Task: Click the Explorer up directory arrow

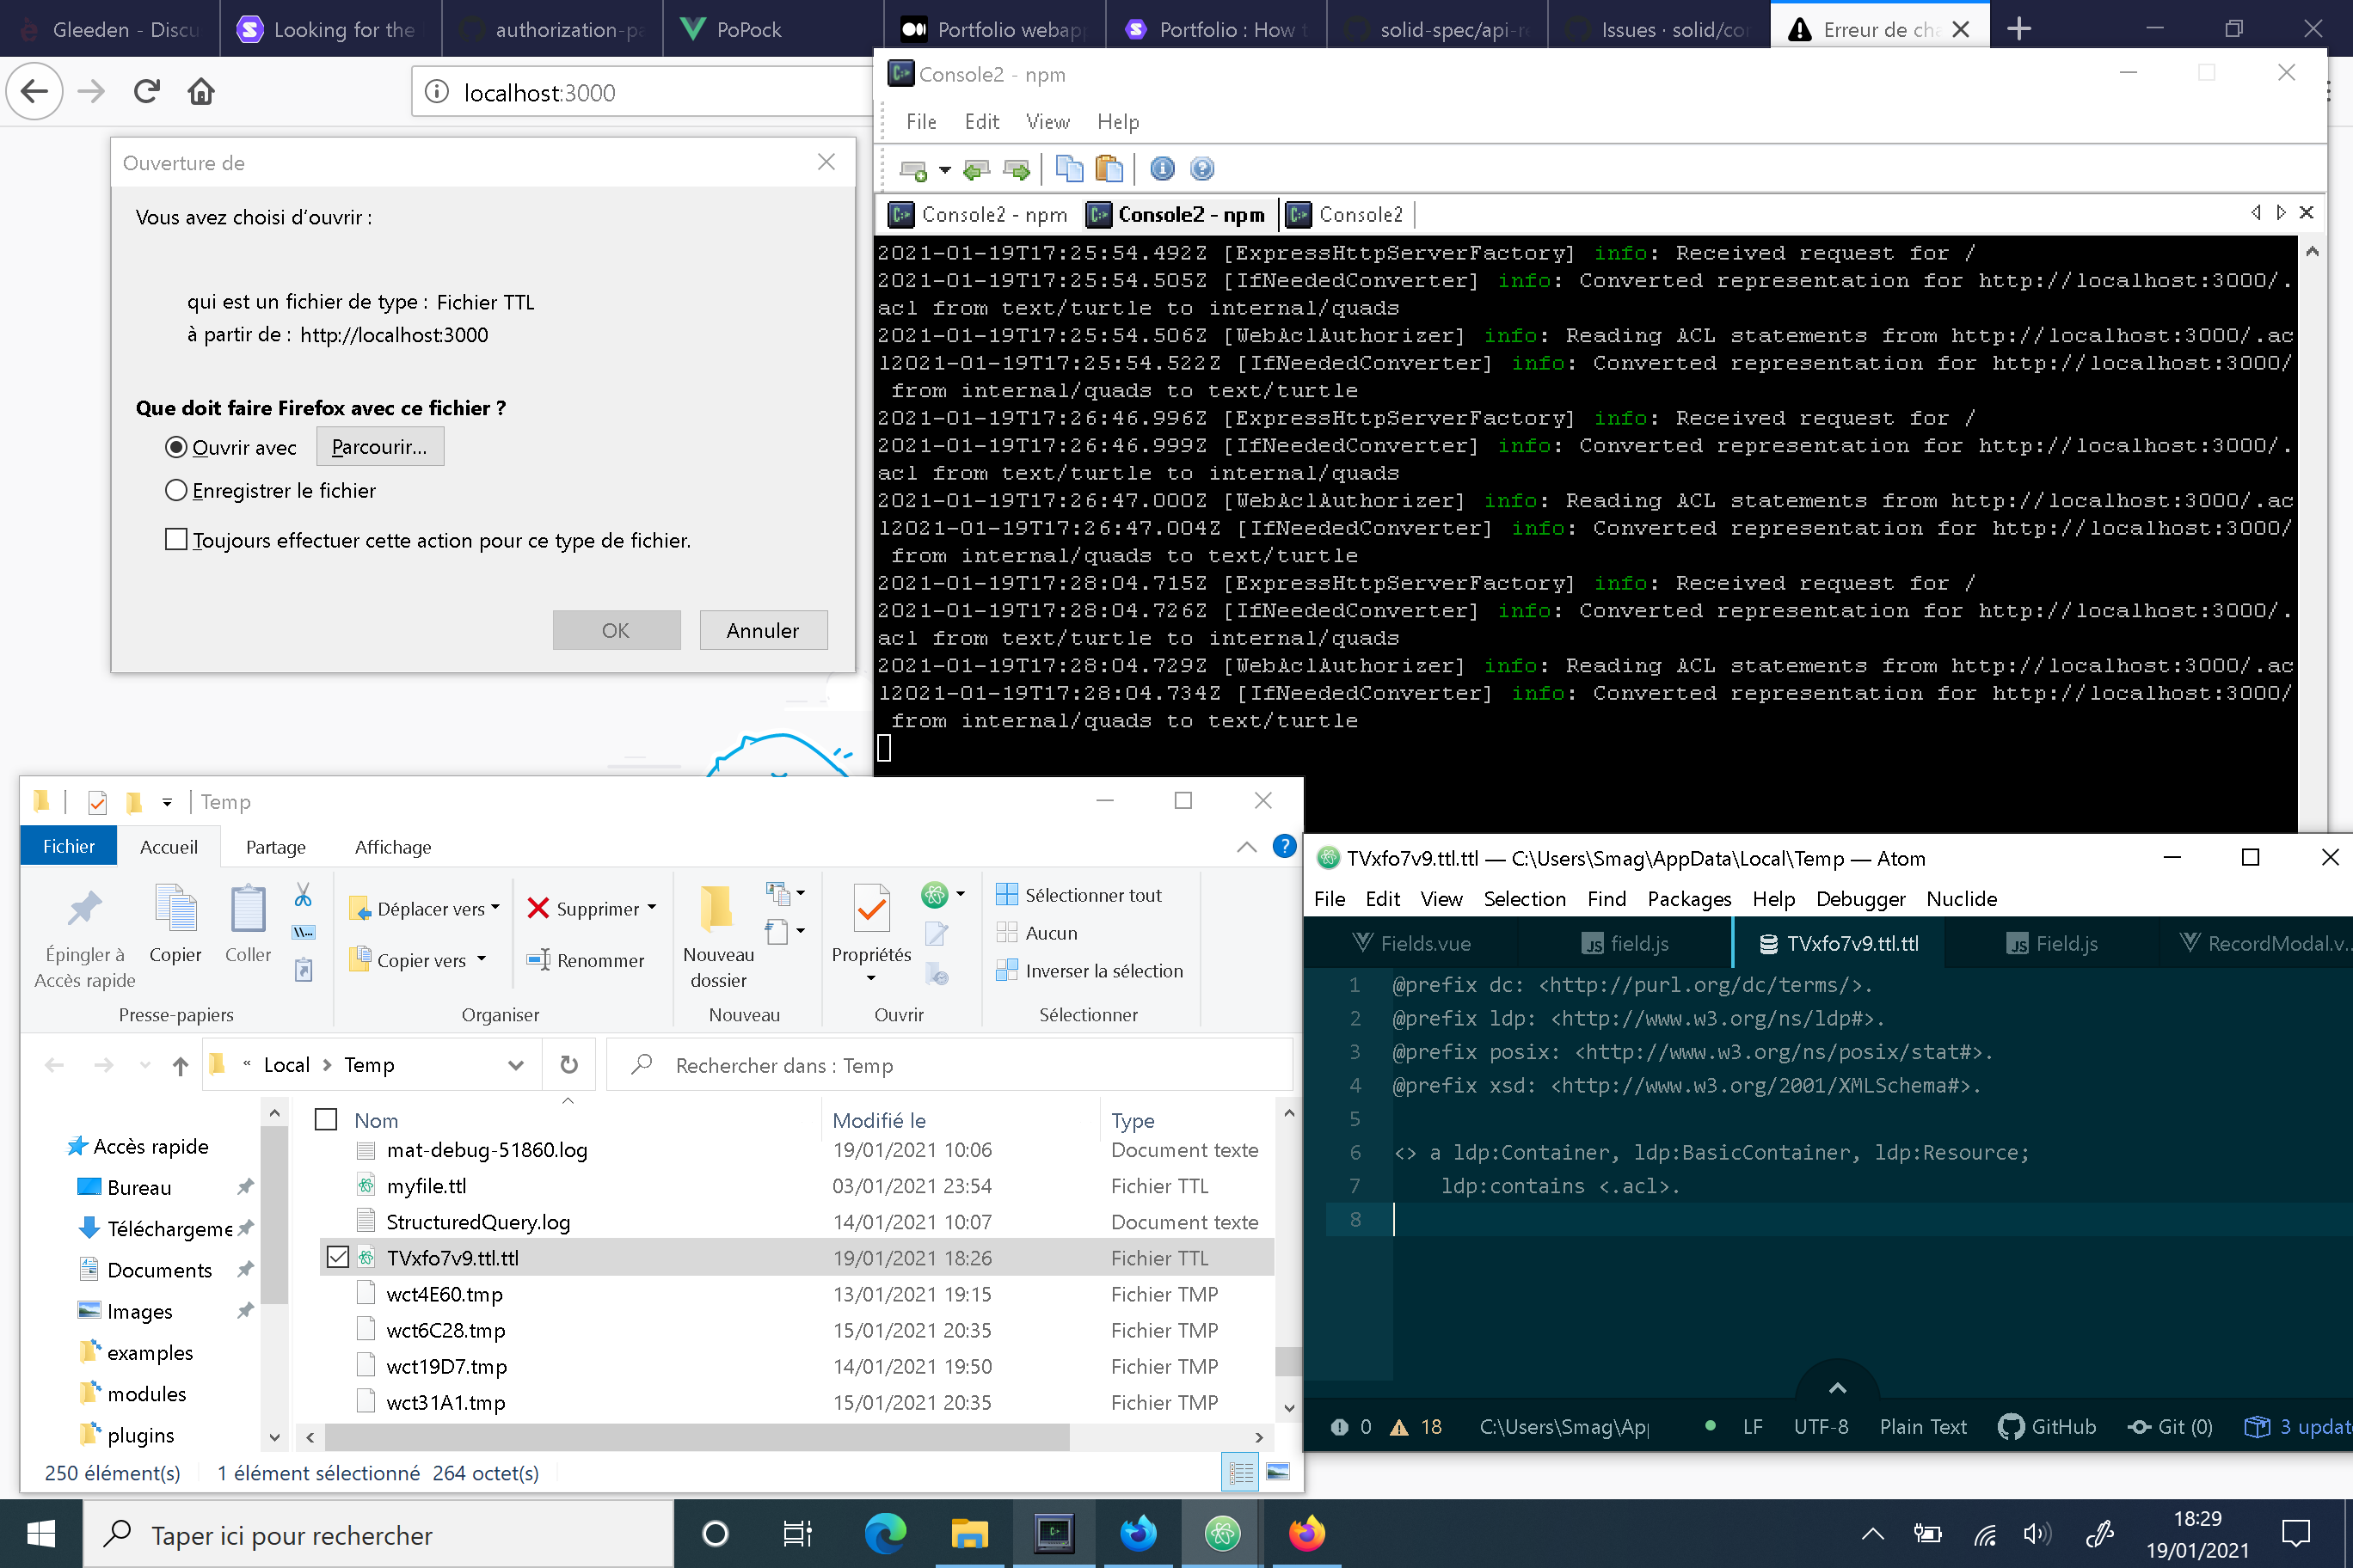Action: point(180,1066)
